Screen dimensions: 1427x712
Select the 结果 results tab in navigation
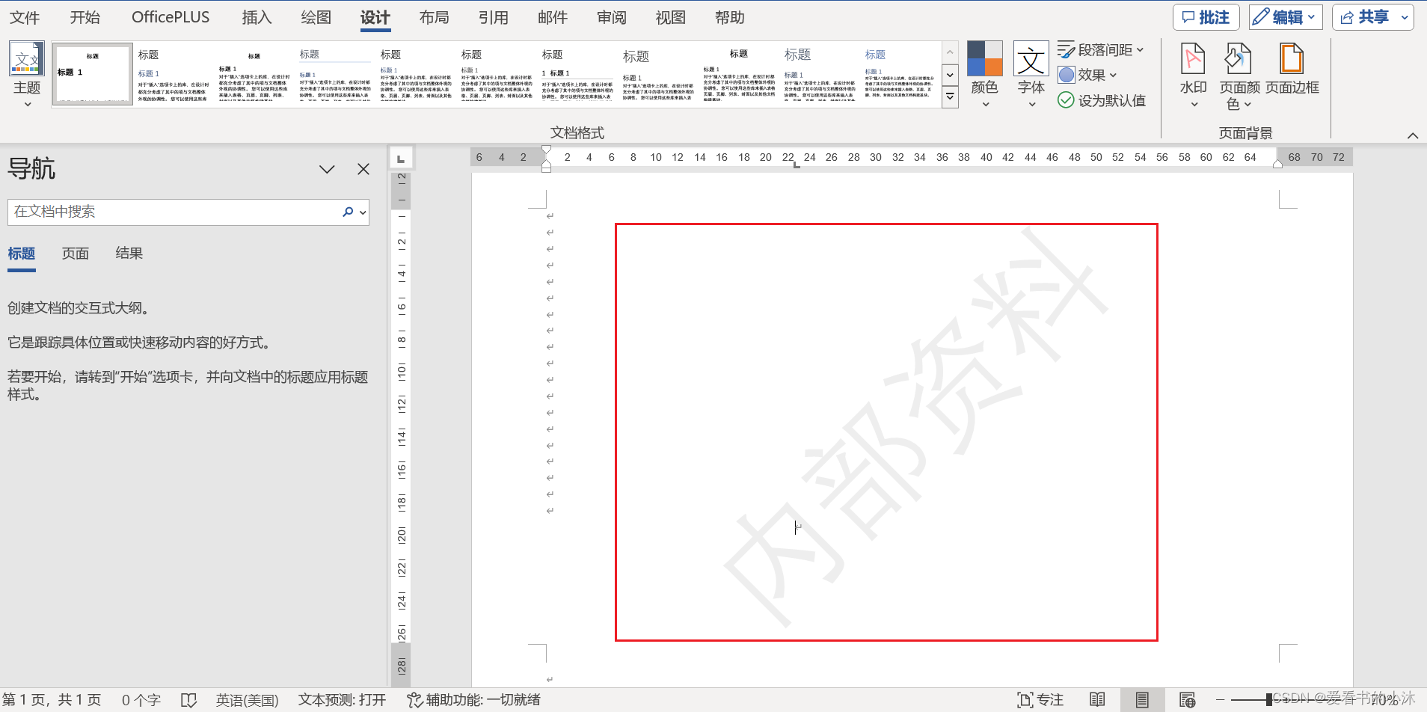[x=129, y=254]
